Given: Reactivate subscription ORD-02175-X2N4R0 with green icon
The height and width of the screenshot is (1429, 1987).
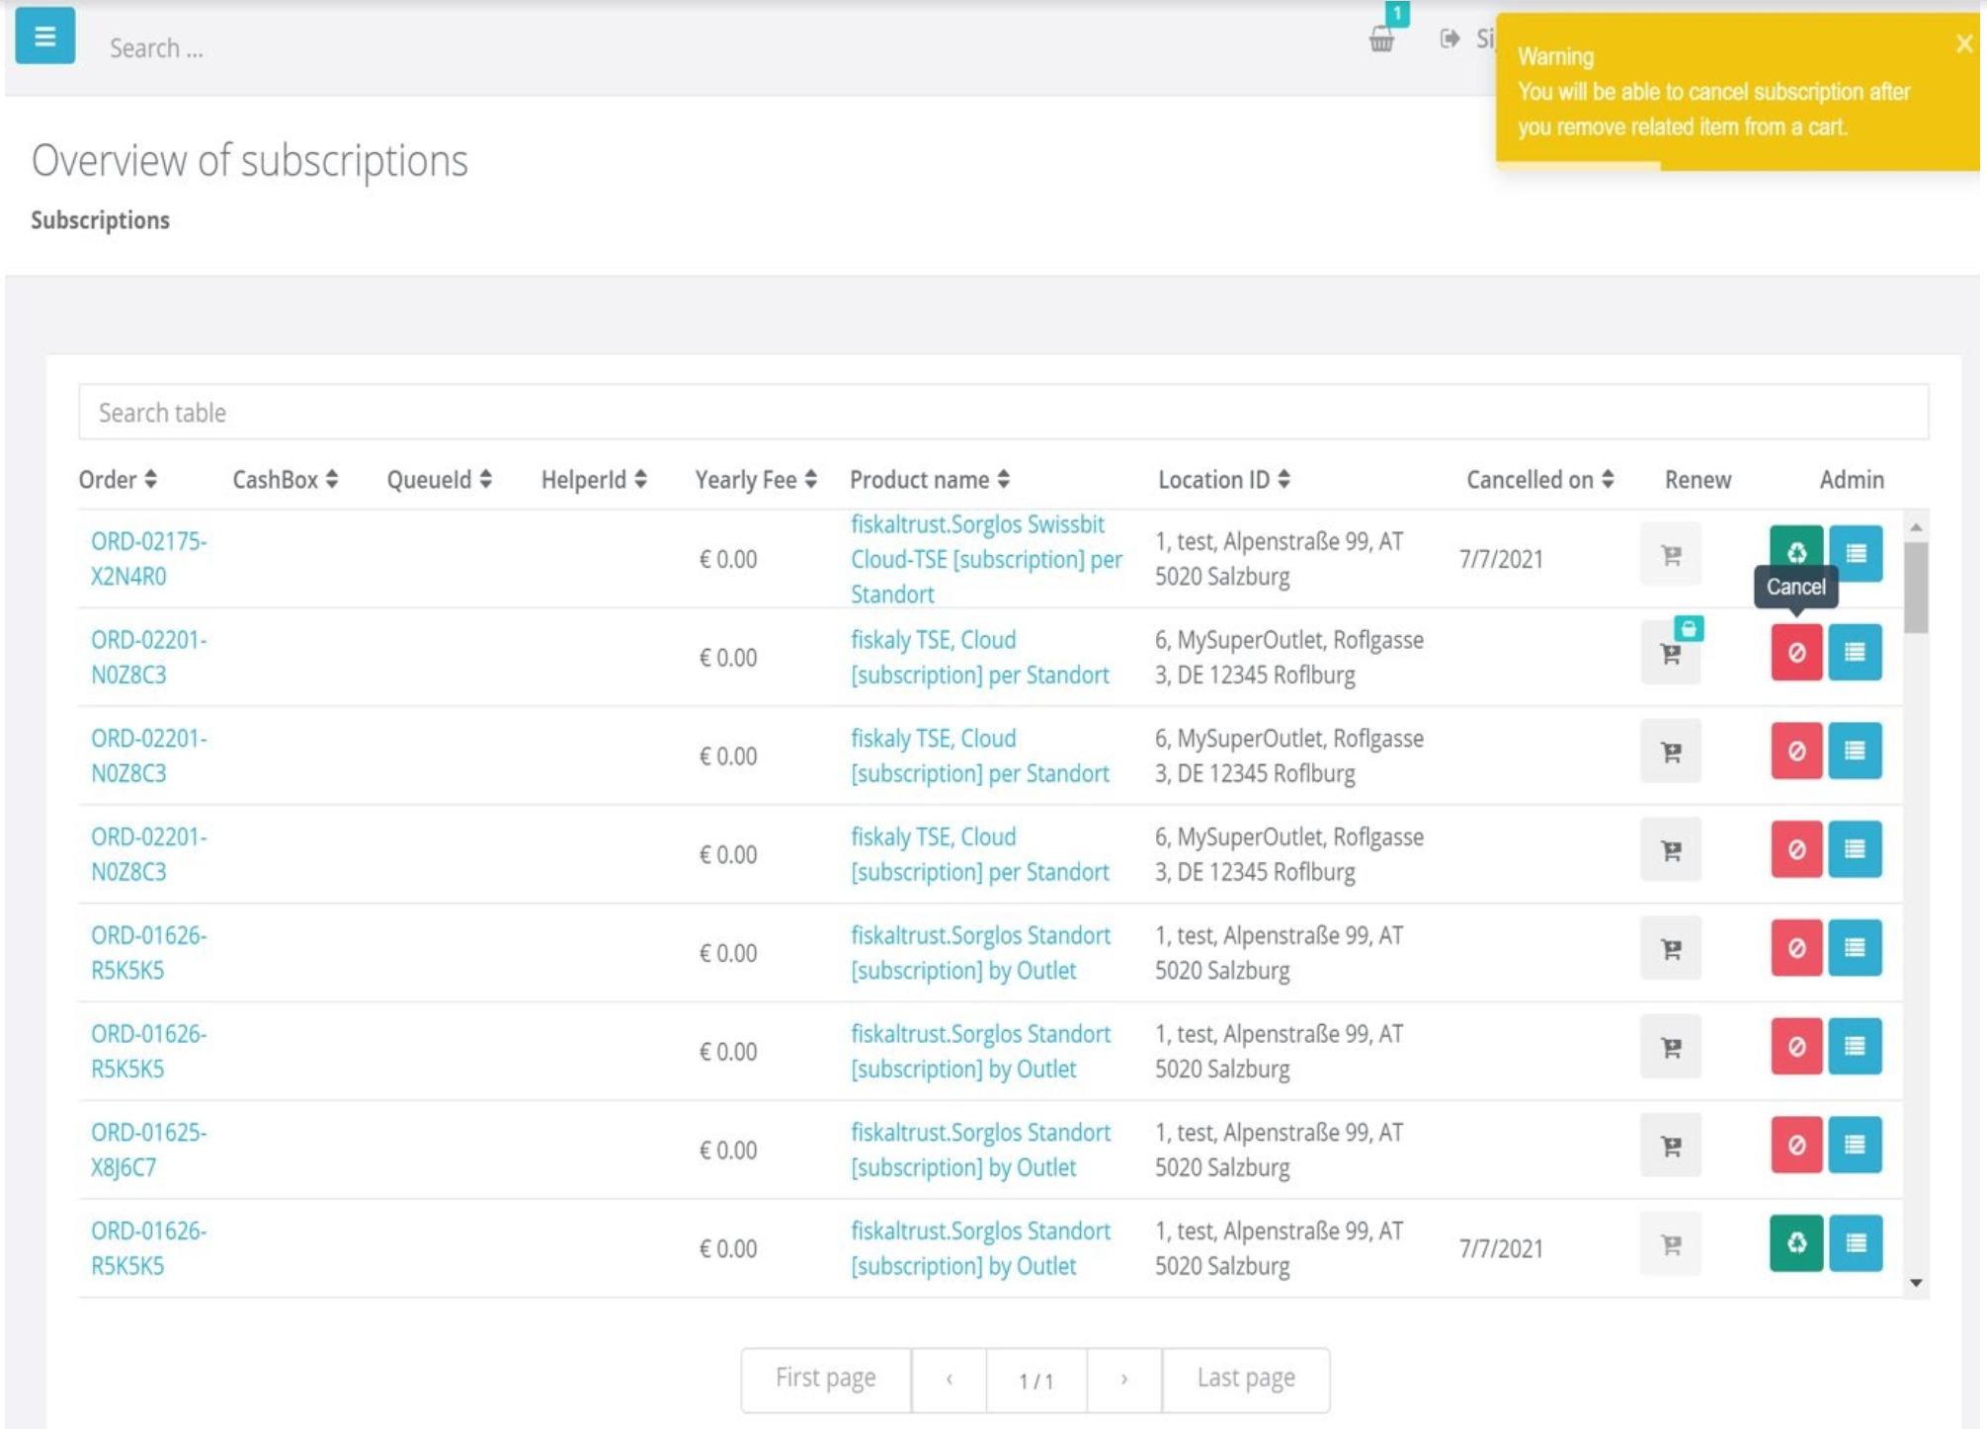Looking at the screenshot, I should 1796,552.
